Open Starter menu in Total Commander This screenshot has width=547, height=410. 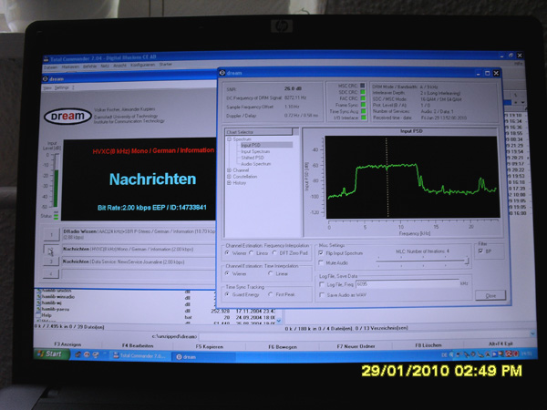(x=165, y=65)
